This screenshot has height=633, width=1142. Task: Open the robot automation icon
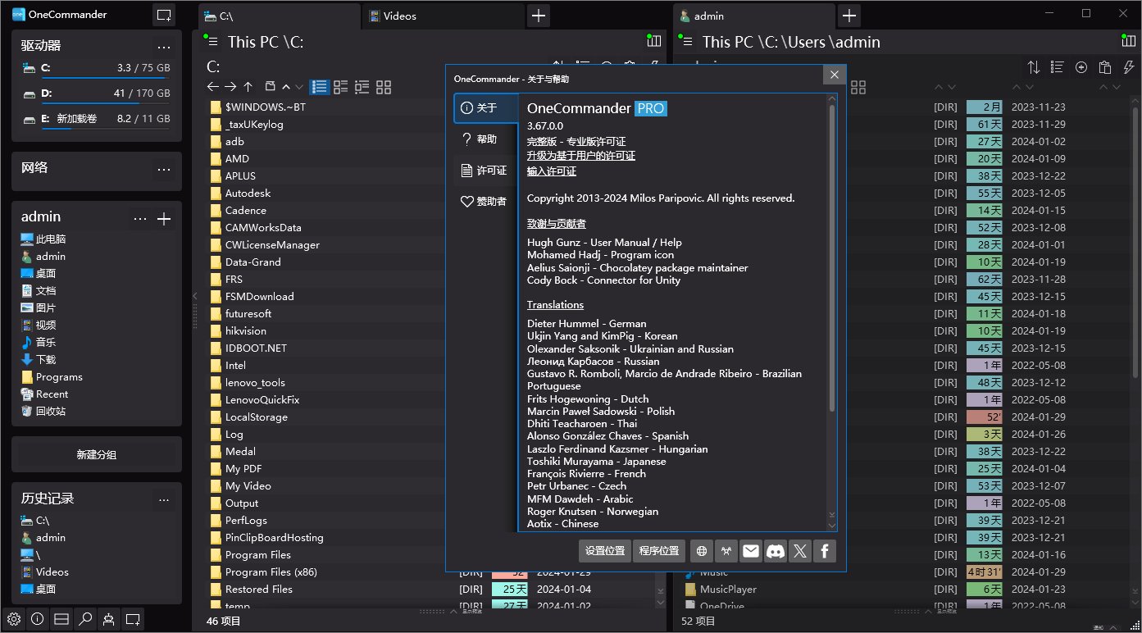(108, 619)
